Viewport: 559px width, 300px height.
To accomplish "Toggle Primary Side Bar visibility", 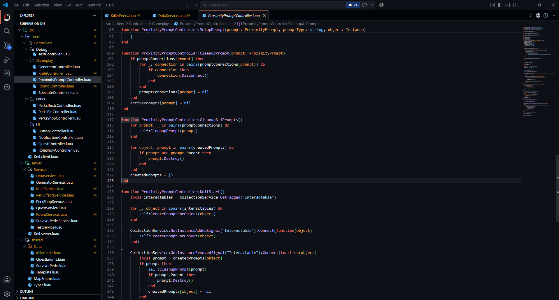I will pos(500,5).
